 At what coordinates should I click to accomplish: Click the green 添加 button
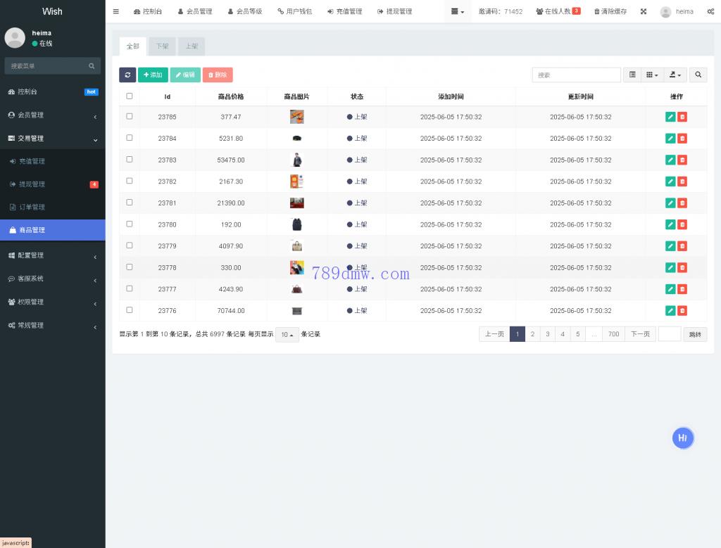tap(153, 75)
